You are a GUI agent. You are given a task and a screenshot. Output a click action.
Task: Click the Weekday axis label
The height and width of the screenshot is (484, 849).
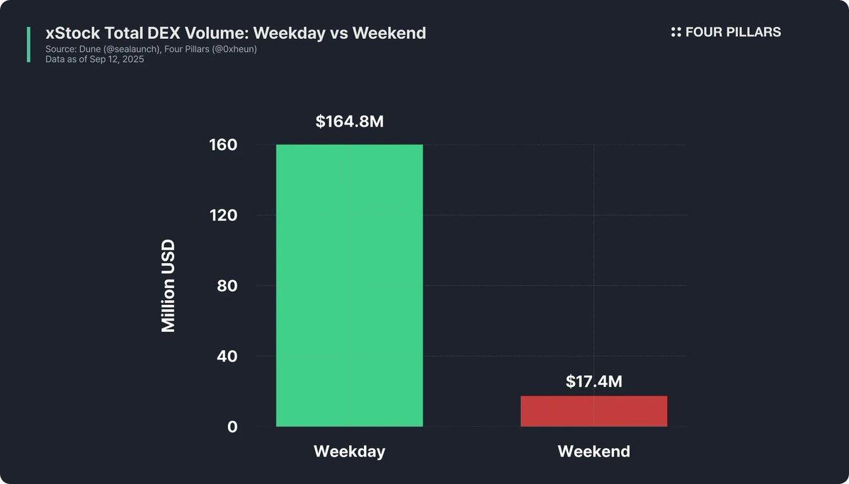pyautogui.click(x=349, y=451)
